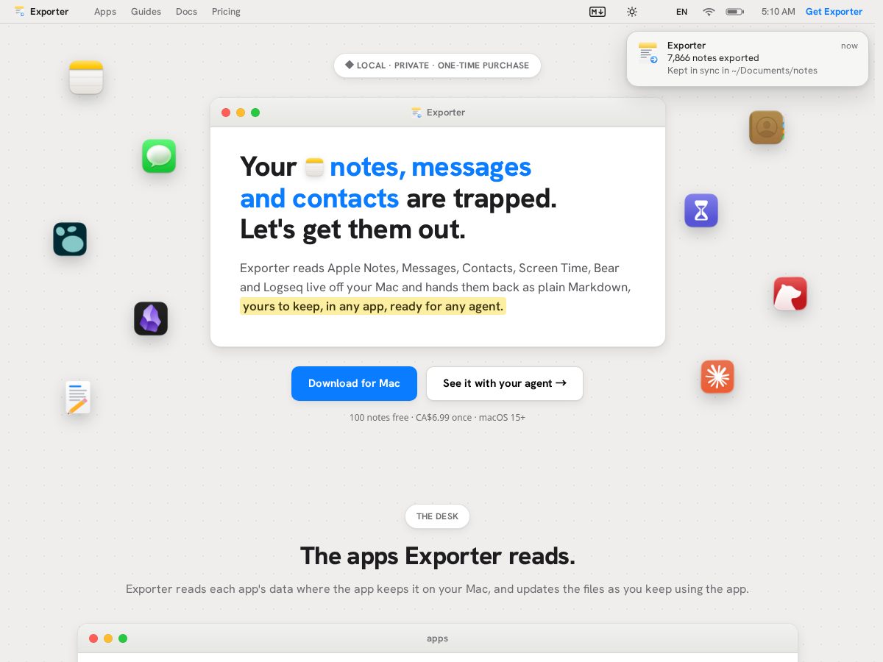
Task: Click the Exporter icon in the notification
Action: click(x=648, y=53)
